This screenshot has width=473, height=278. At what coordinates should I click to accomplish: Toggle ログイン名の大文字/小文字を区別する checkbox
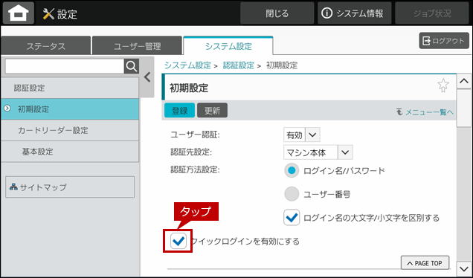click(x=292, y=218)
